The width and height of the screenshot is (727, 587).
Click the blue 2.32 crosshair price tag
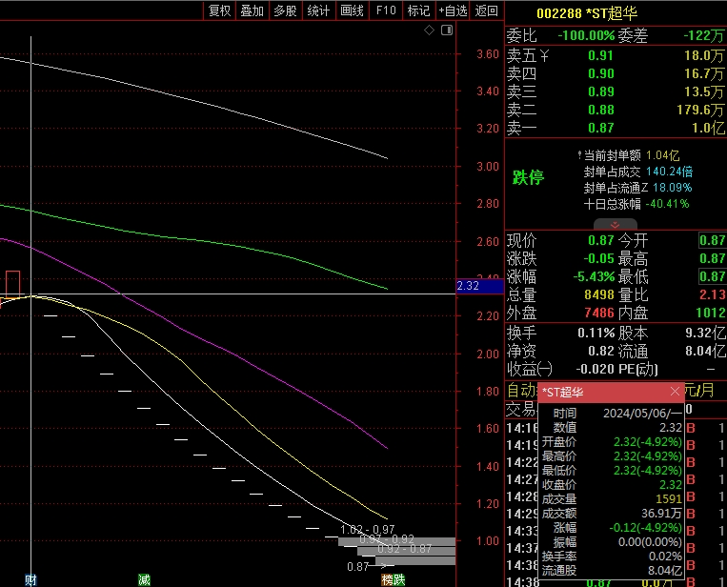click(x=479, y=286)
